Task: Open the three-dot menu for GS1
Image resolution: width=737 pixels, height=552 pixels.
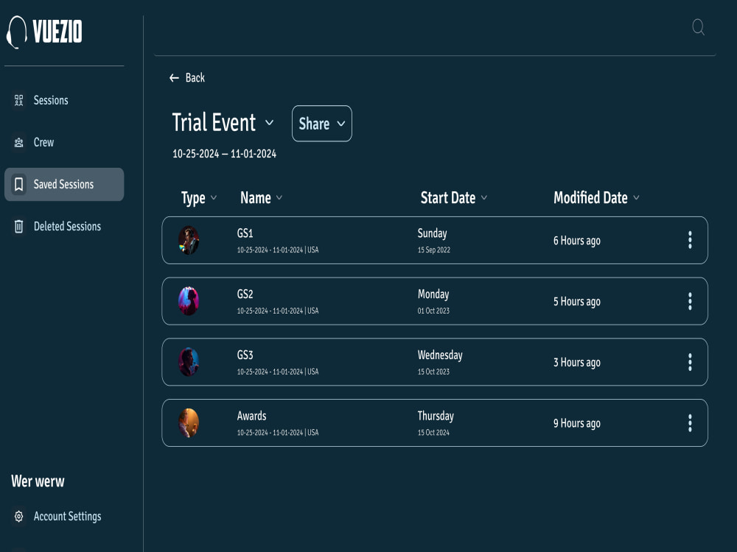Action: point(690,240)
